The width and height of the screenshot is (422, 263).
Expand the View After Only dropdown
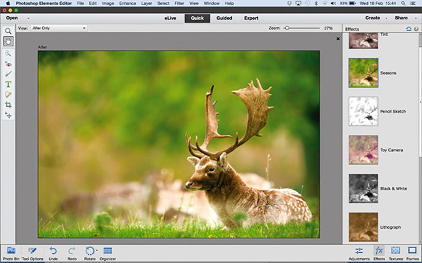click(x=59, y=28)
